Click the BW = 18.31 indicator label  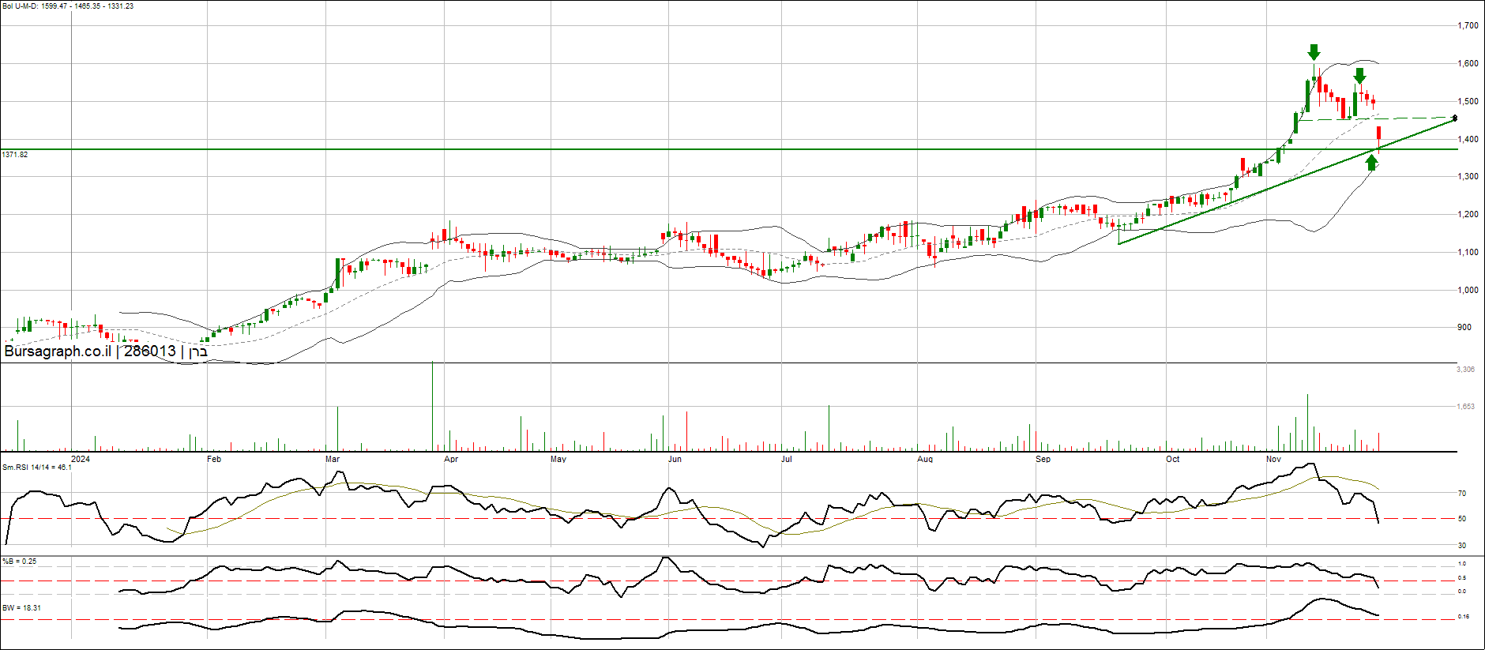(22, 608)
